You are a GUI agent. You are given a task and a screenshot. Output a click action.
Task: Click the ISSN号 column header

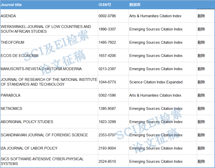tap(105, 5)
